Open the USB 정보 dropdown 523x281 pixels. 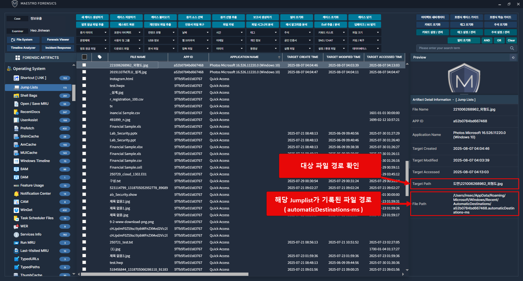click(x=160, y=40)
